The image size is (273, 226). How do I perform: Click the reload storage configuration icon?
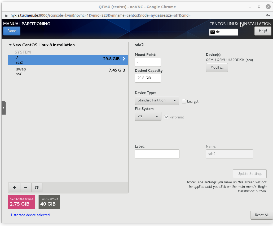click(x=37, y=188)
